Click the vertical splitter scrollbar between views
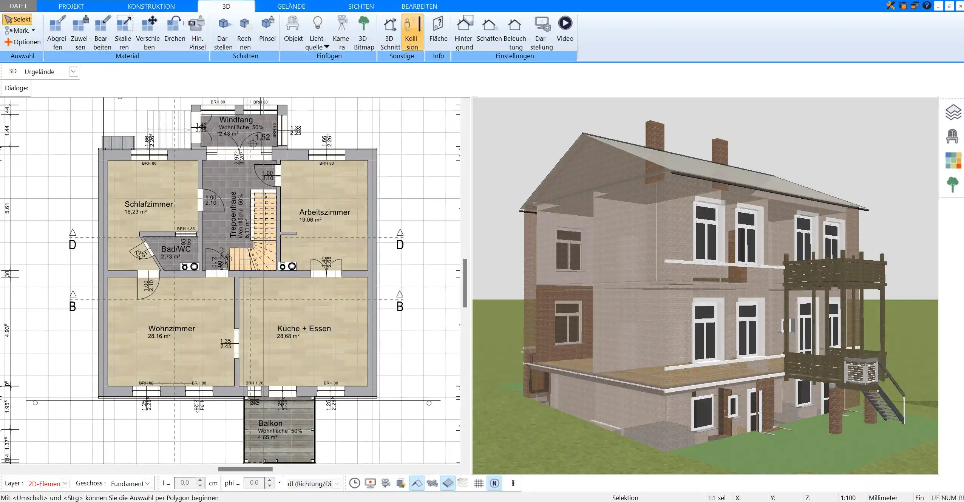Screen dimensions: 964x502 click(x=465, y=283)
